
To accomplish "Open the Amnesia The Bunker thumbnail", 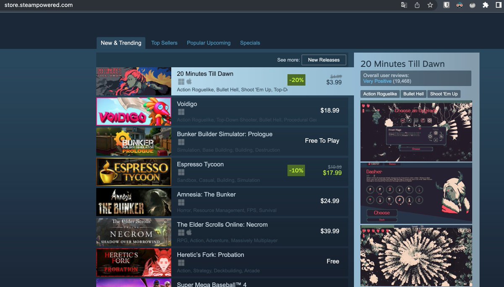I will [134, 202].
